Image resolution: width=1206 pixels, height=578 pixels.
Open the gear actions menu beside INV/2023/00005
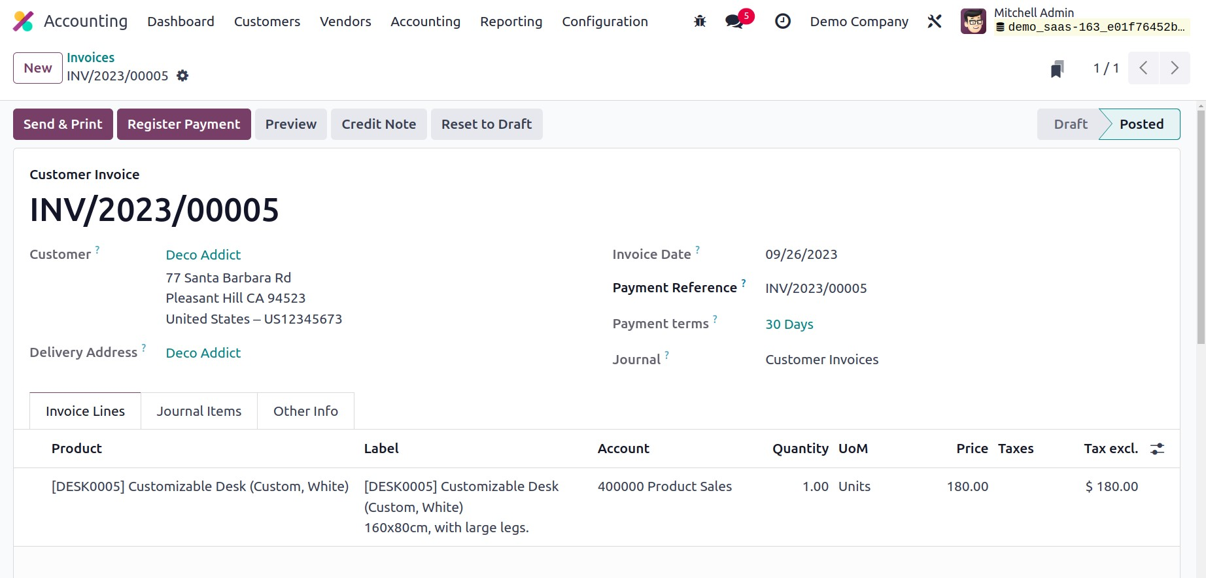click(x=182, y=76)
